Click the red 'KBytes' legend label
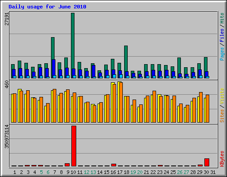 (222, 159)
